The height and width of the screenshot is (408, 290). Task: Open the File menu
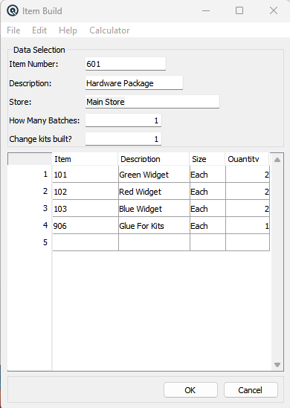13,30
